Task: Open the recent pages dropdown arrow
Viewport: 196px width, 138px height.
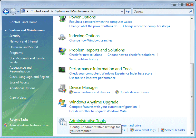Action: [x=18, y=12]
